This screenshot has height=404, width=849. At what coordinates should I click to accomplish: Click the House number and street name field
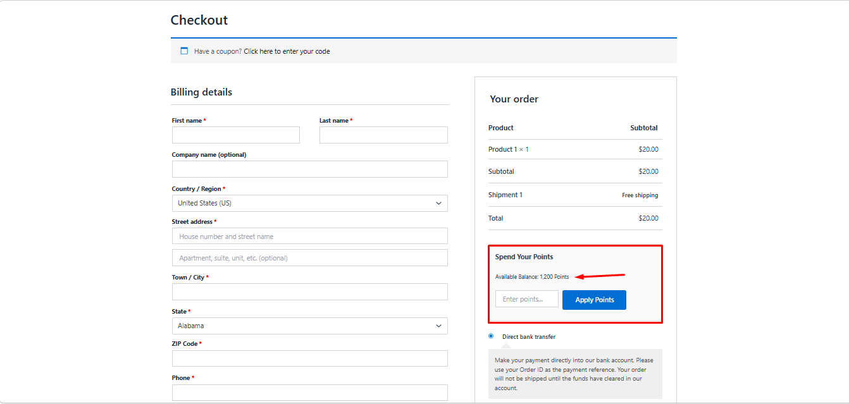point(310,236)
